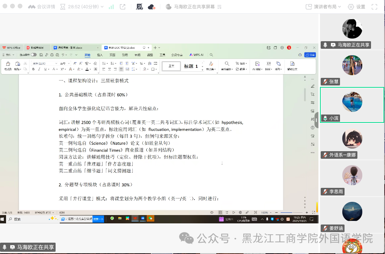This screenshot has width=385, height=254.
Task: Select the 标题 1 heading style
Action: click(x=191, y=66)
